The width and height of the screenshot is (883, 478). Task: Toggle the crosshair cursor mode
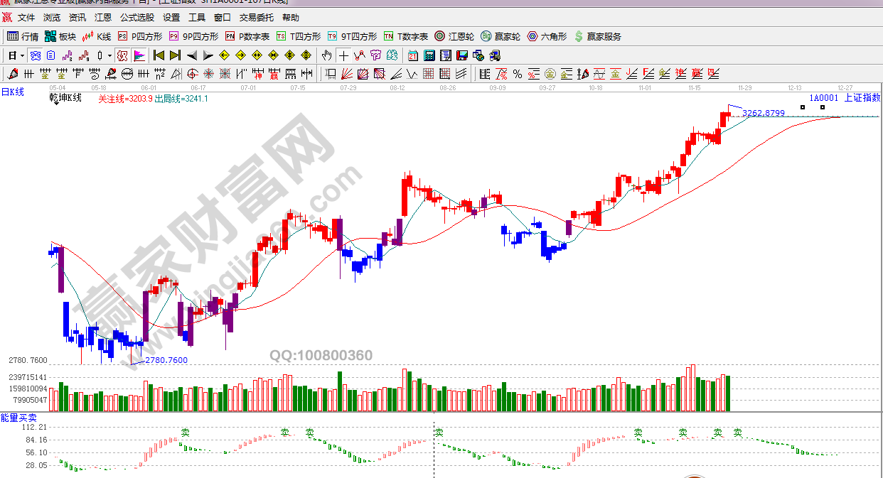pyautogui.click(x=344, y=55)
